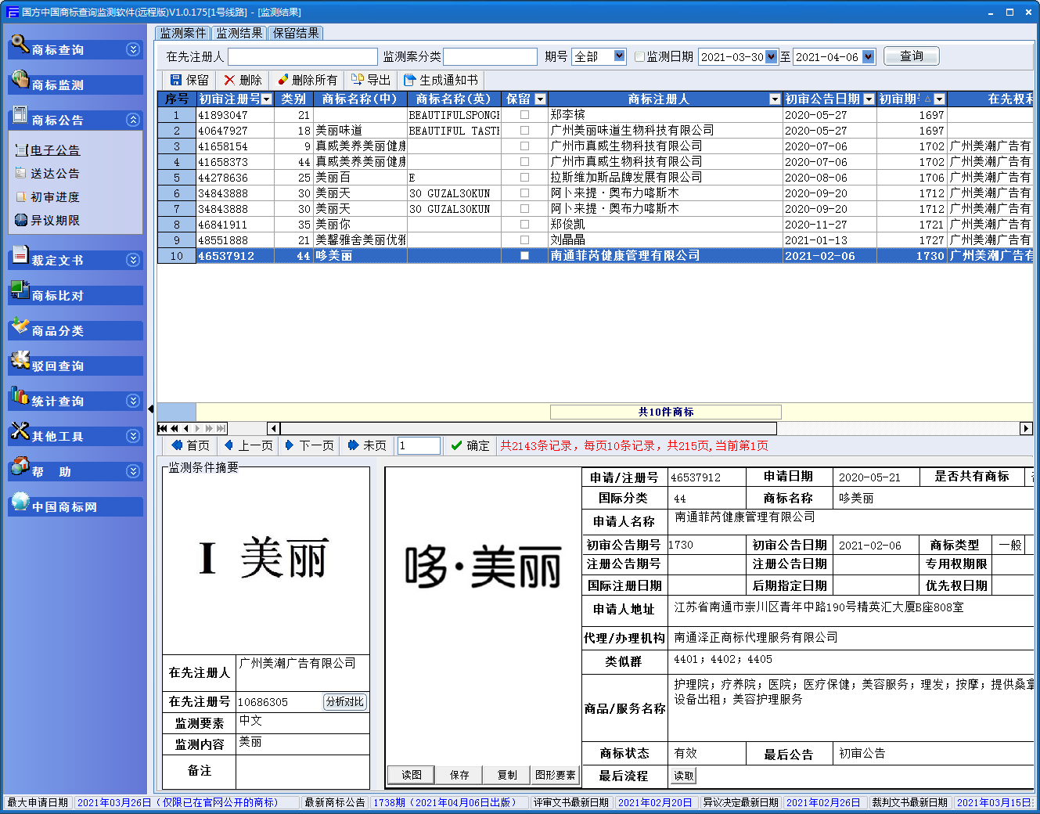Click the red X 删除 delete icon
The image size is (1040, 814).
pyautogui.click(x=229, y=80)
